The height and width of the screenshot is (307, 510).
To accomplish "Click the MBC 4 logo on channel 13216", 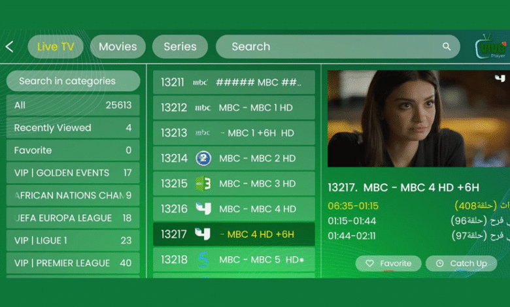I will [x=203, y=208].
